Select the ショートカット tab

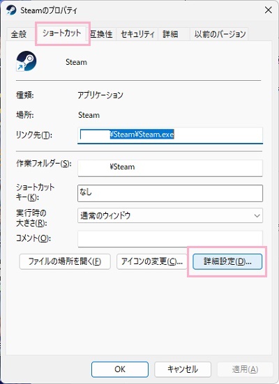pyautogui.click(x=62, y=33)
